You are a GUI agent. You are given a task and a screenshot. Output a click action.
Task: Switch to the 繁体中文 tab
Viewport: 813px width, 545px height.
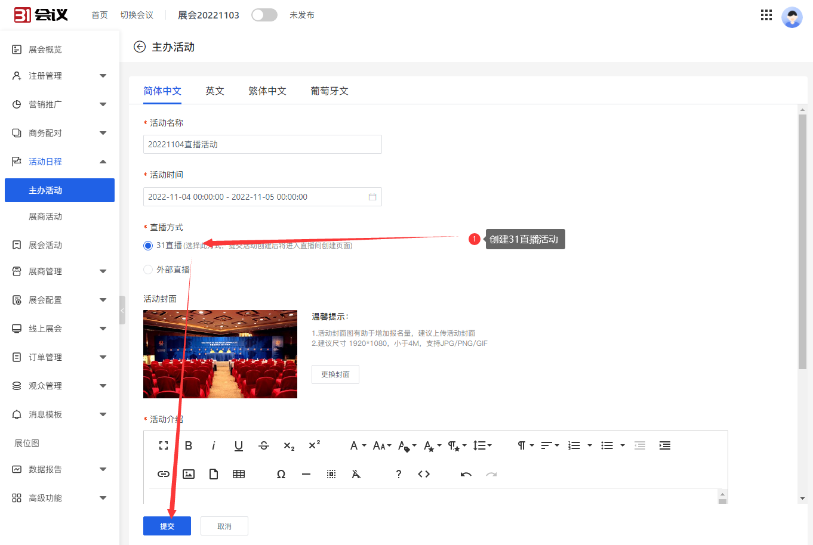click(267, 91)
